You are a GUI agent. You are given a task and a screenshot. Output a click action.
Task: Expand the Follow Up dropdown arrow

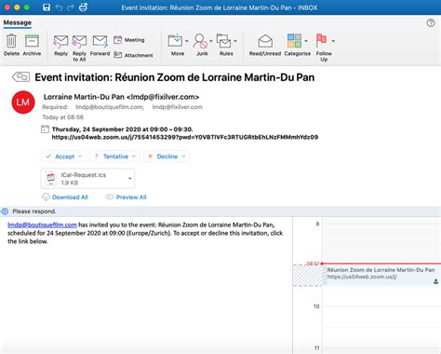point(333,41)
